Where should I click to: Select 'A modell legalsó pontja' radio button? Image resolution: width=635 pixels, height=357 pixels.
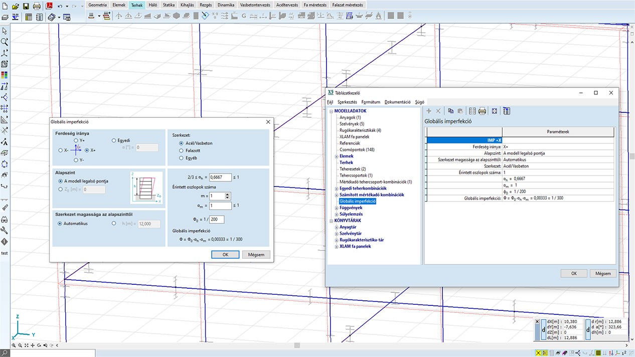coord(61,181)
